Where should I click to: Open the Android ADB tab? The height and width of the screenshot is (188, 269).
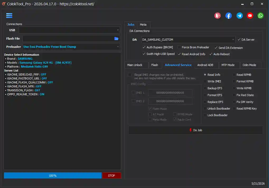tap(205, 65)
